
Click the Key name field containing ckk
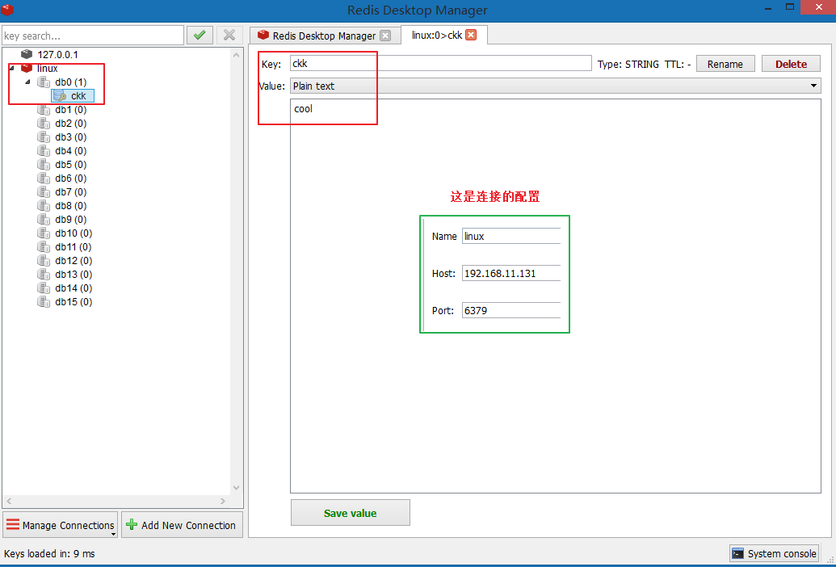click(441, 64)
